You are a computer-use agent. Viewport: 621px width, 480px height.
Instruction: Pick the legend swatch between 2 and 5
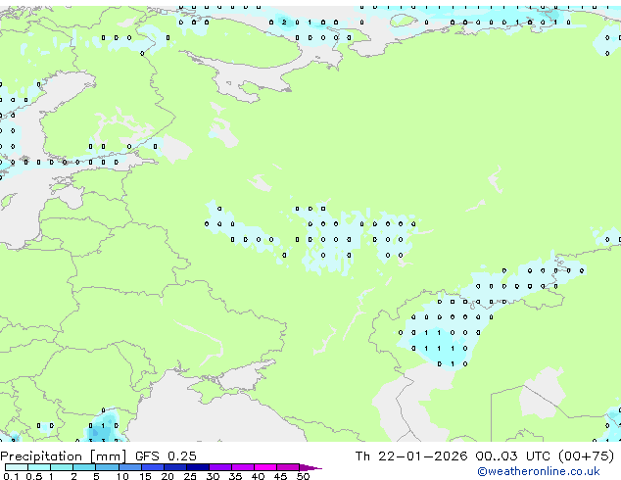(x=84, y=467)
